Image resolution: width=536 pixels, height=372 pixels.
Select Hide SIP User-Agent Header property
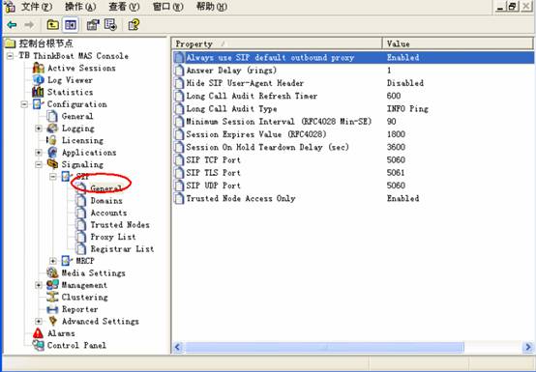click(353, 83)
